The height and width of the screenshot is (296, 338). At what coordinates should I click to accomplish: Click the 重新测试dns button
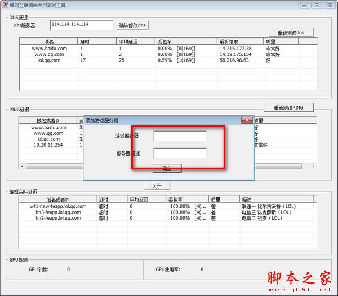point(291,33)
